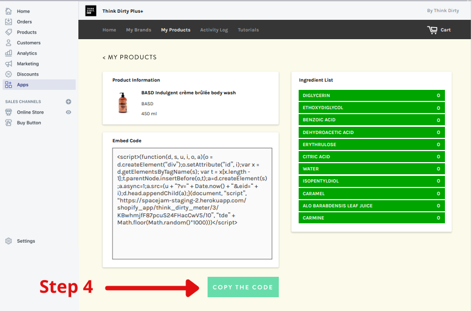Screen dimensions: 472x311
Task: Select the green CARAMEL ingredient bar
Action: point(372,194)
